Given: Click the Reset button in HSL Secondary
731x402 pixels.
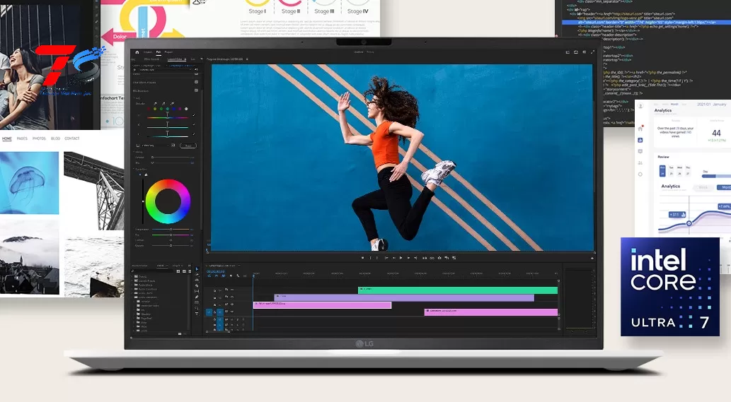Looking at the screenshot, I should (x=188, y=146).
